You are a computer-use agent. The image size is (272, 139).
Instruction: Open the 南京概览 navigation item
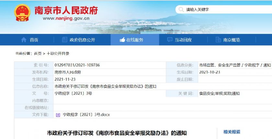click(x=232, y=40)
